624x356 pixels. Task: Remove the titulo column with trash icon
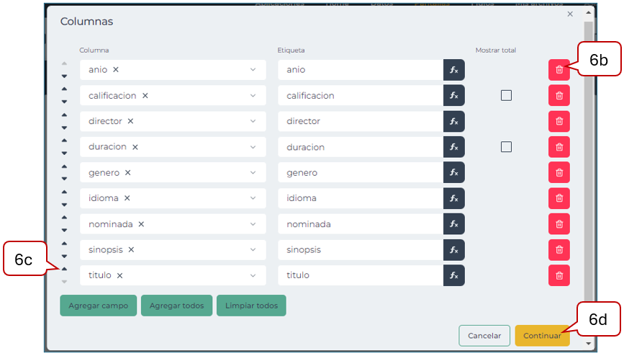click(559, 275)
